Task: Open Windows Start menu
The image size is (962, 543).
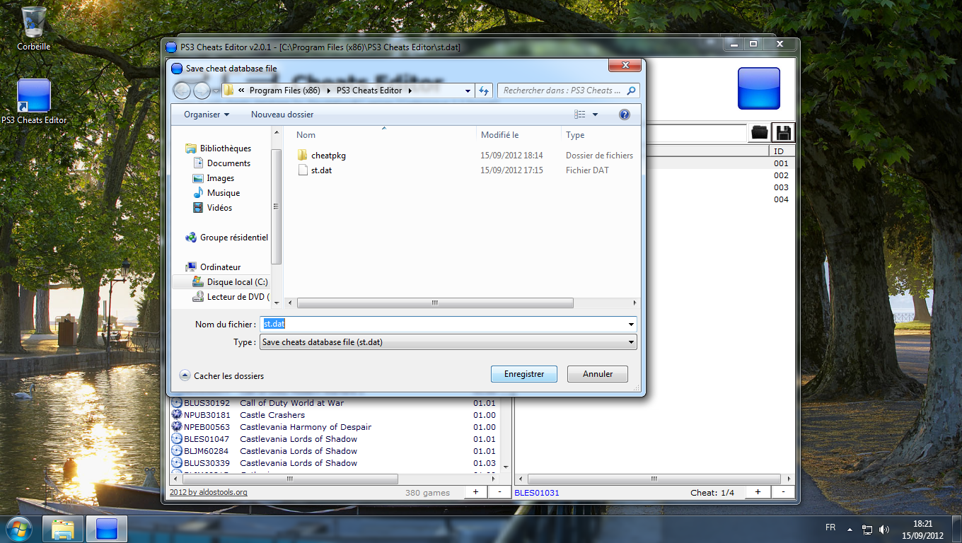Action: pos(18,529)
